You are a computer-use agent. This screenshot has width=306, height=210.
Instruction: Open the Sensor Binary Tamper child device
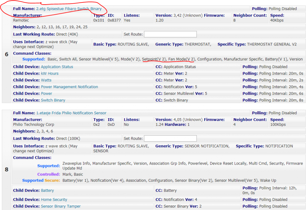pyautogui.click(x=61, y=206)
